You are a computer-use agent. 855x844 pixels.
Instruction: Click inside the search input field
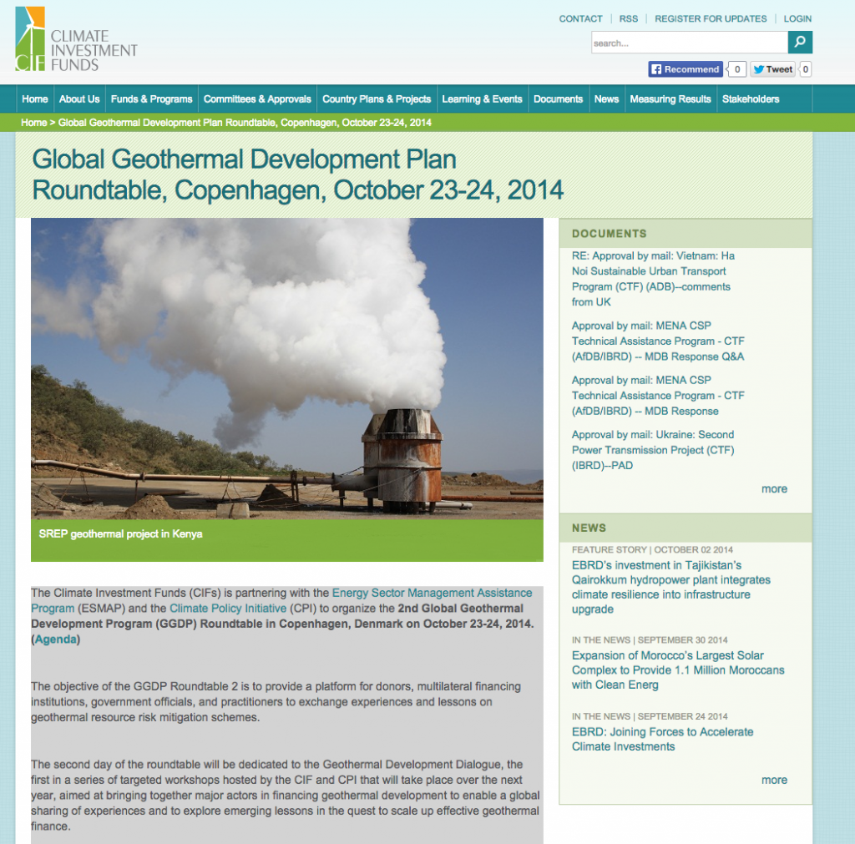689,43
